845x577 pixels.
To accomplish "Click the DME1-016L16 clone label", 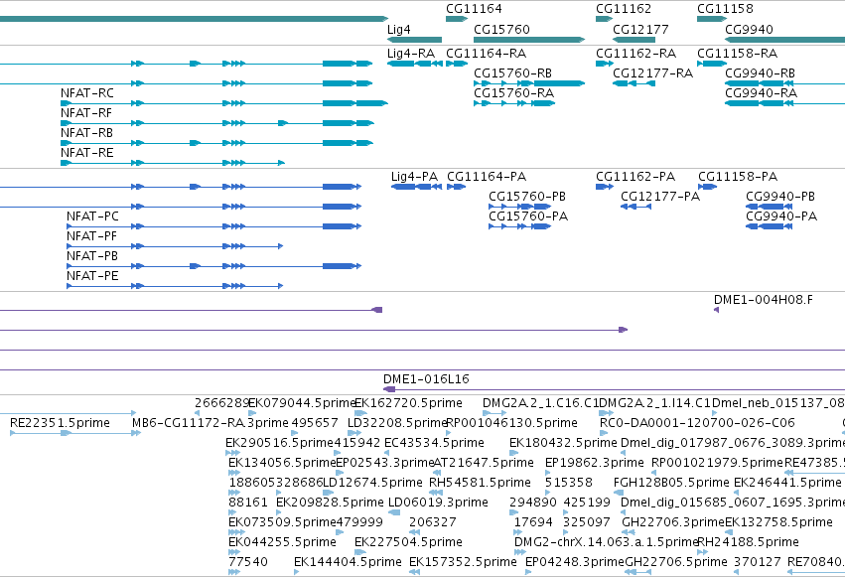I will point(426,379).
